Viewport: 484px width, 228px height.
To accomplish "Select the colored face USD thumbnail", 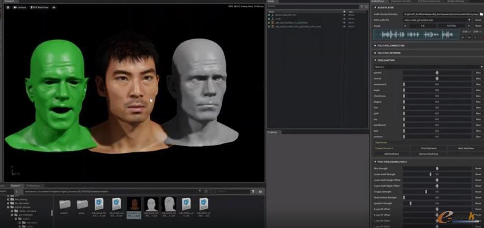I will tap(134, 204).
